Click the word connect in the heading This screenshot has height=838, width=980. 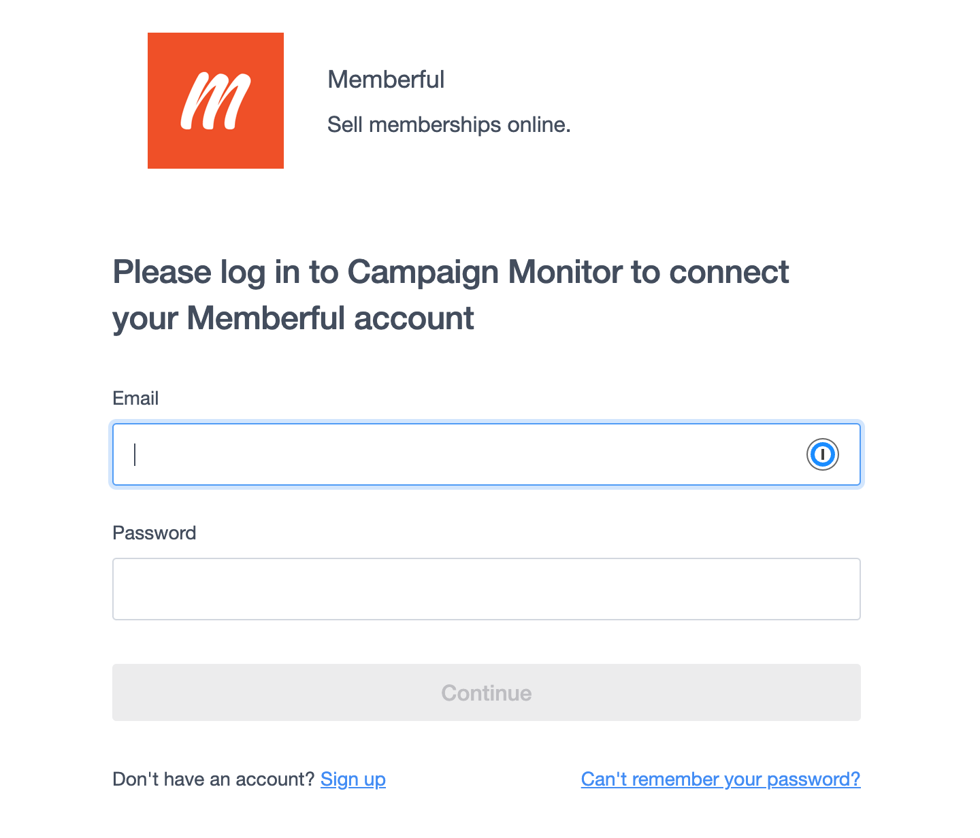point(729,272)
